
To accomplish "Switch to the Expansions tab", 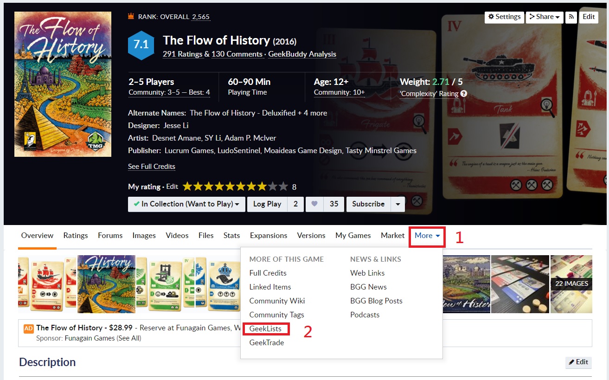I will point(269,236).
